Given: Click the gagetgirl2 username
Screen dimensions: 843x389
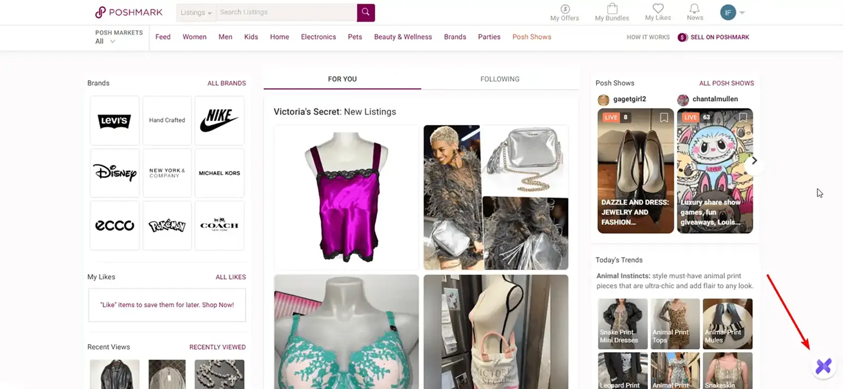Looking at the screenshot, I should click(x=630, y=99).
